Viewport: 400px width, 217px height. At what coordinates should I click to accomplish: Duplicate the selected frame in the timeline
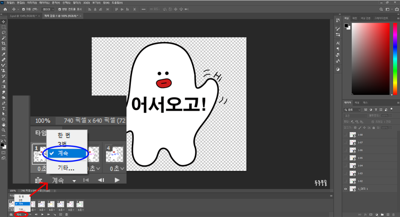(x=60, y=215)
